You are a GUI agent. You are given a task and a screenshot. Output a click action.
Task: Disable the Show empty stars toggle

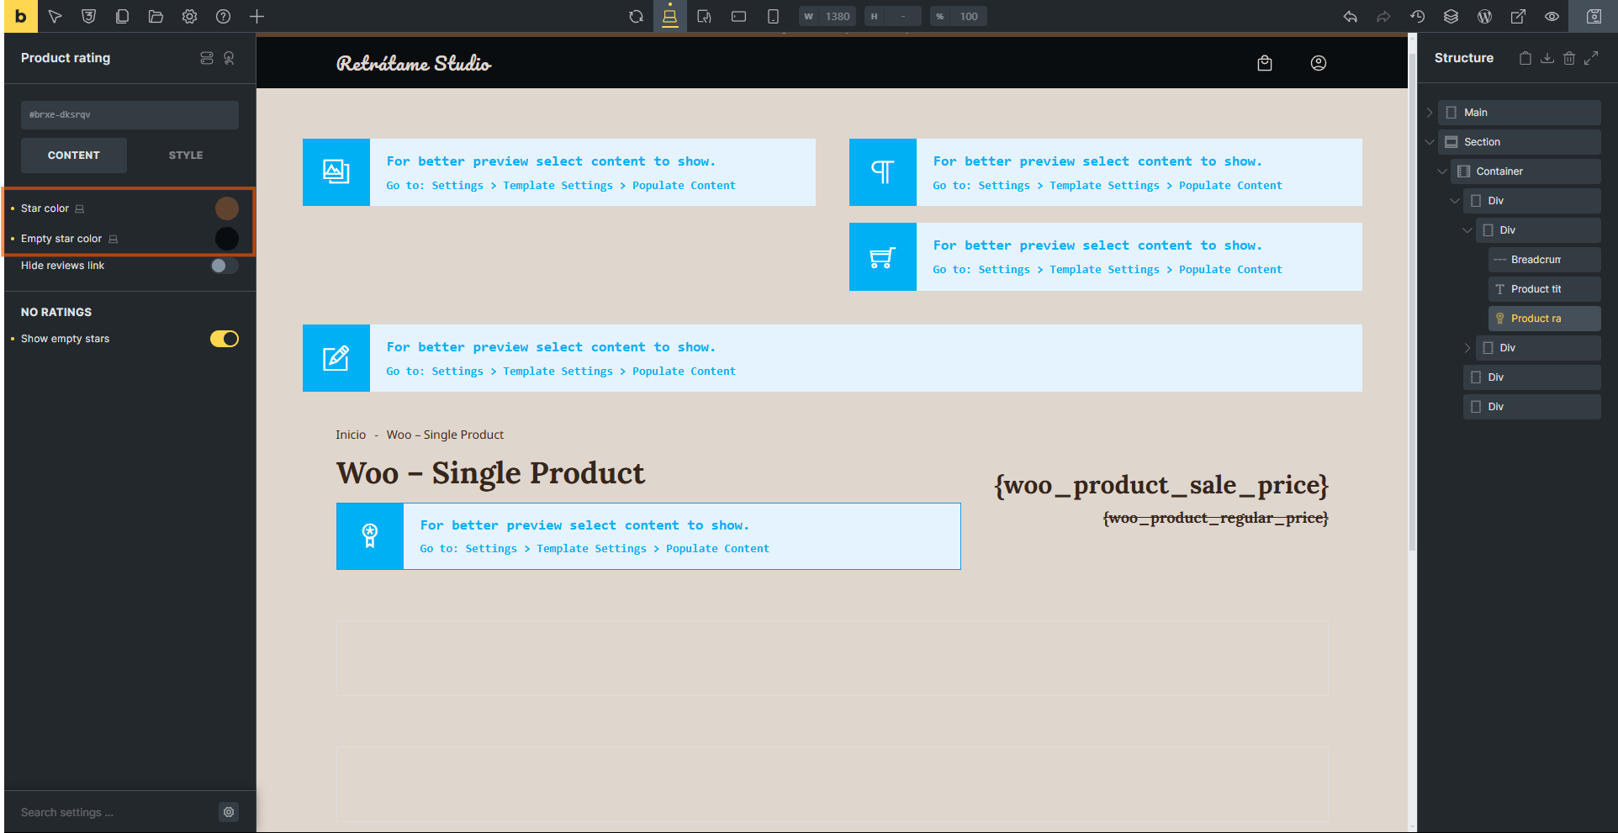pos(224,338)
